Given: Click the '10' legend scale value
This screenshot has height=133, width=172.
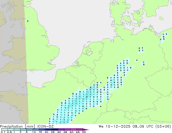Looking at the screenshot, I should tap(34, 132).
